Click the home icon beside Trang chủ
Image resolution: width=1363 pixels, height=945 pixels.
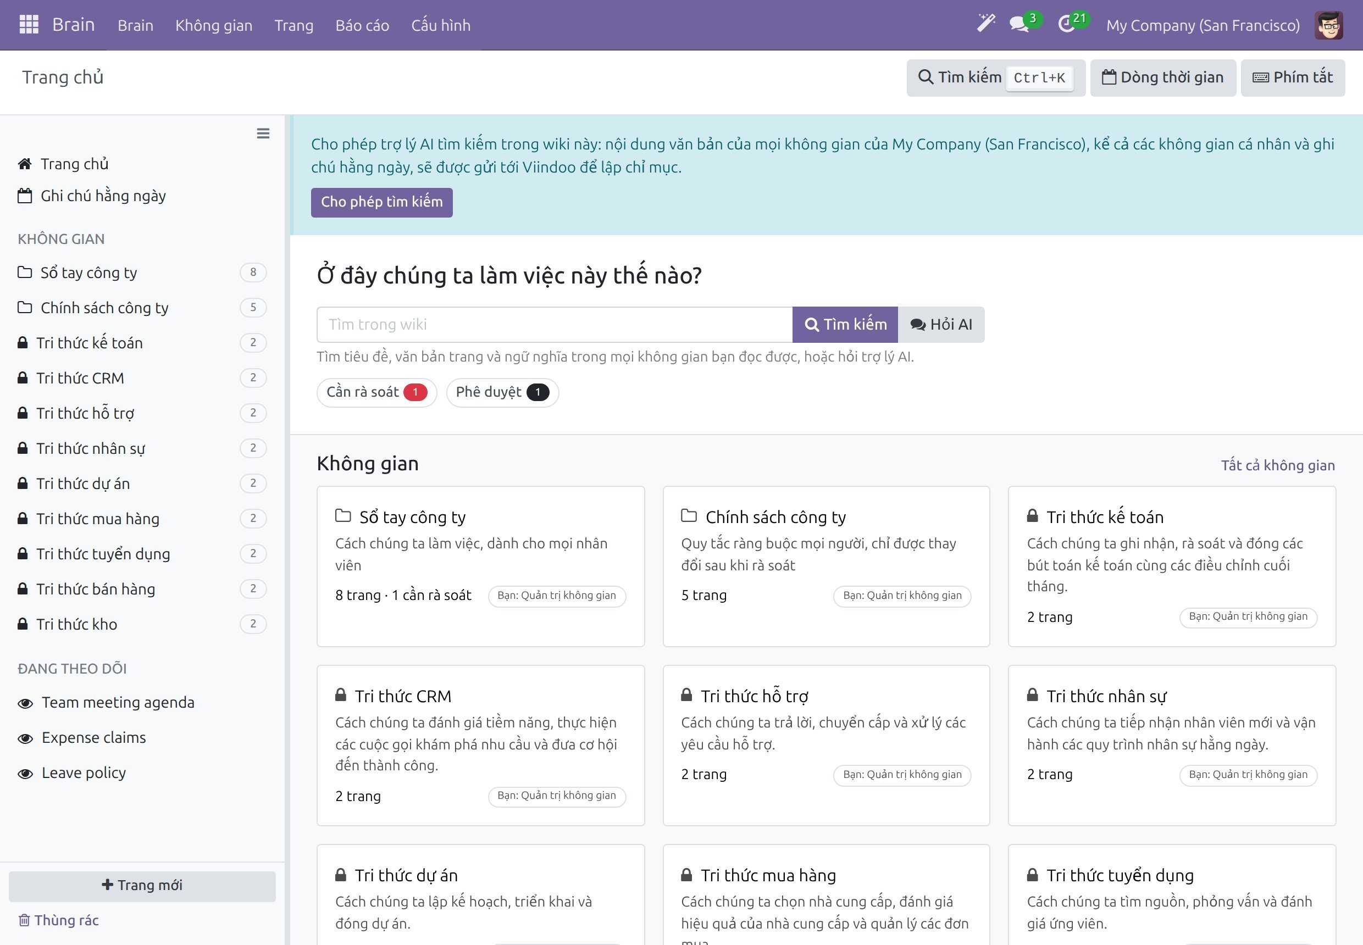[x=24, y=164]
